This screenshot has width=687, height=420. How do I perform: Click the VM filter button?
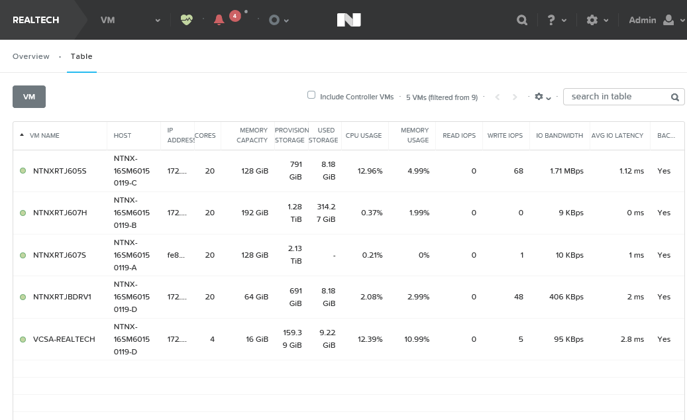click(29, 97)
